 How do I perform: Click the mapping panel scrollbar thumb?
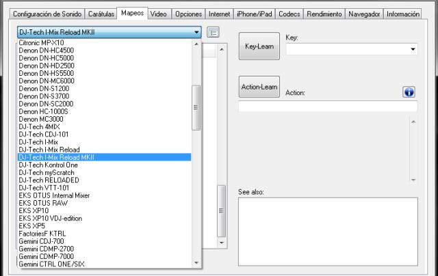tap(222, 211)
